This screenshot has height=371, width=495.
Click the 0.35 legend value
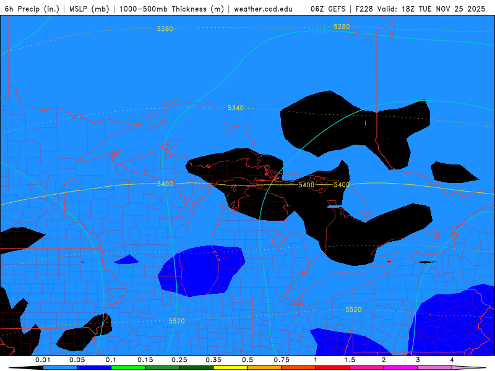tap(213, 360)
